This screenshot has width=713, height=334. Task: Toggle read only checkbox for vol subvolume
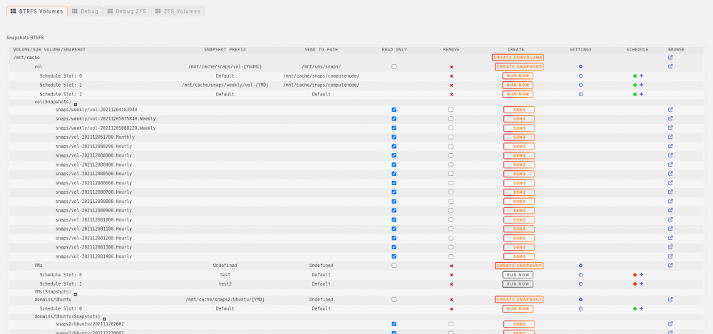click(x=394, y=66)
